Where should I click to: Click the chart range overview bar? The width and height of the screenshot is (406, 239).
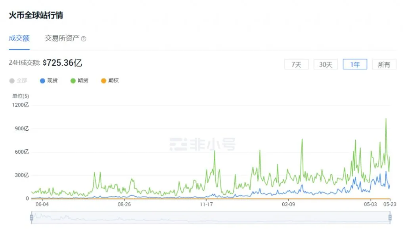tap(211, 218)
